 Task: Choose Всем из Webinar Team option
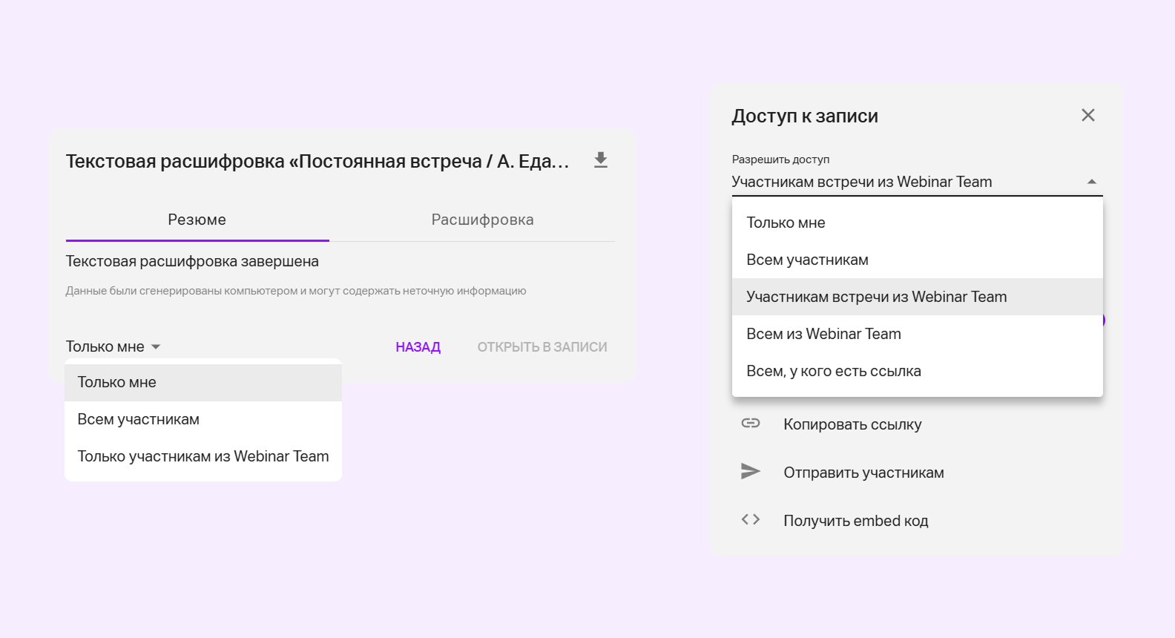coord(823,335)
